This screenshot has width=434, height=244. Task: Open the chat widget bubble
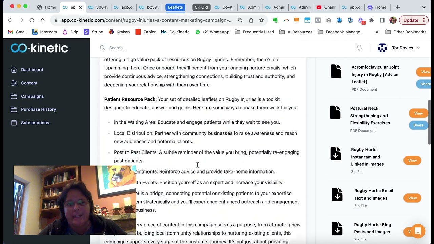pos(418,231)
